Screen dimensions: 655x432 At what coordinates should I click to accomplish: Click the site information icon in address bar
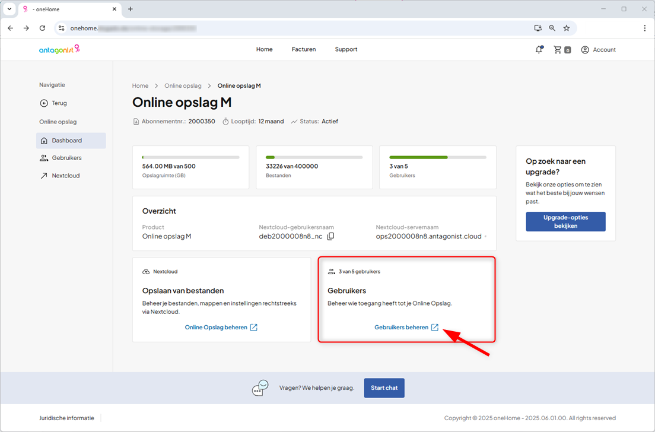(x=62, y=28)
